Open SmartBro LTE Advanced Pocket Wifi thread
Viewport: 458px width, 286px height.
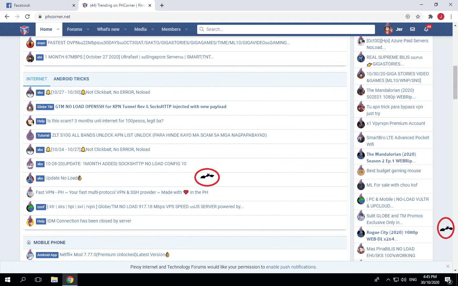point(398,141)
